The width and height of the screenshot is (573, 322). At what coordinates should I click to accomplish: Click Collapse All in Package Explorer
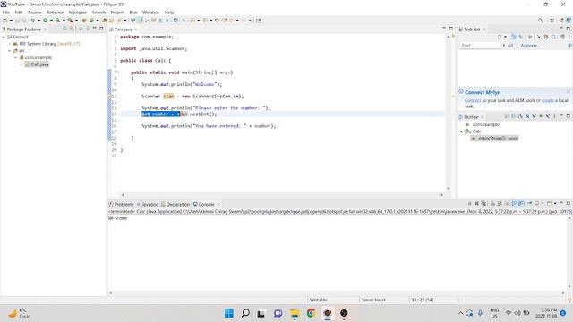coord(64,29)
